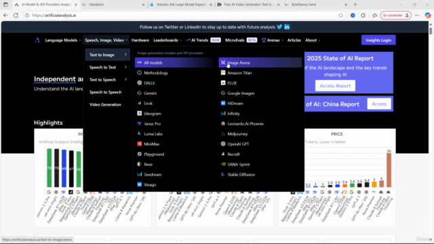
Task: Click the DALLE model icon
Action: point(140,83)
